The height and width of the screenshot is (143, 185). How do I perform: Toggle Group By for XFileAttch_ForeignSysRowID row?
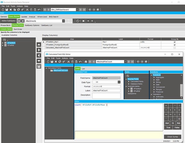click(x=174, y=45)
